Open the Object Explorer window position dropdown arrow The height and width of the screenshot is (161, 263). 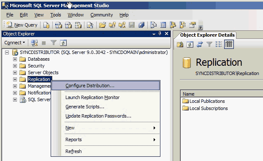pyautogui.click(x=154, y=34)
